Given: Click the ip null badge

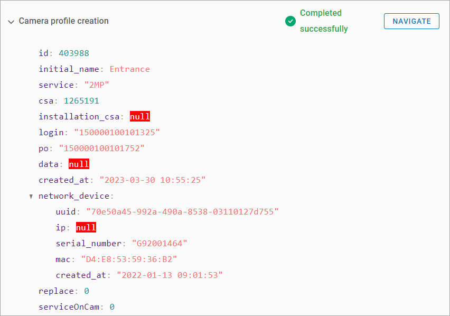Looking at the screenshot, I should pos(86,228).
